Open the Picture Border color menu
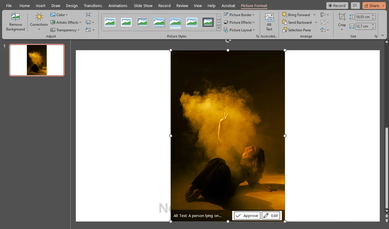Screen dimensions: 389x229 pos(239,15)
